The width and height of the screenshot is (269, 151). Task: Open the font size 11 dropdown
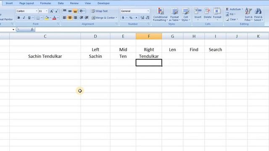point(47,11)
